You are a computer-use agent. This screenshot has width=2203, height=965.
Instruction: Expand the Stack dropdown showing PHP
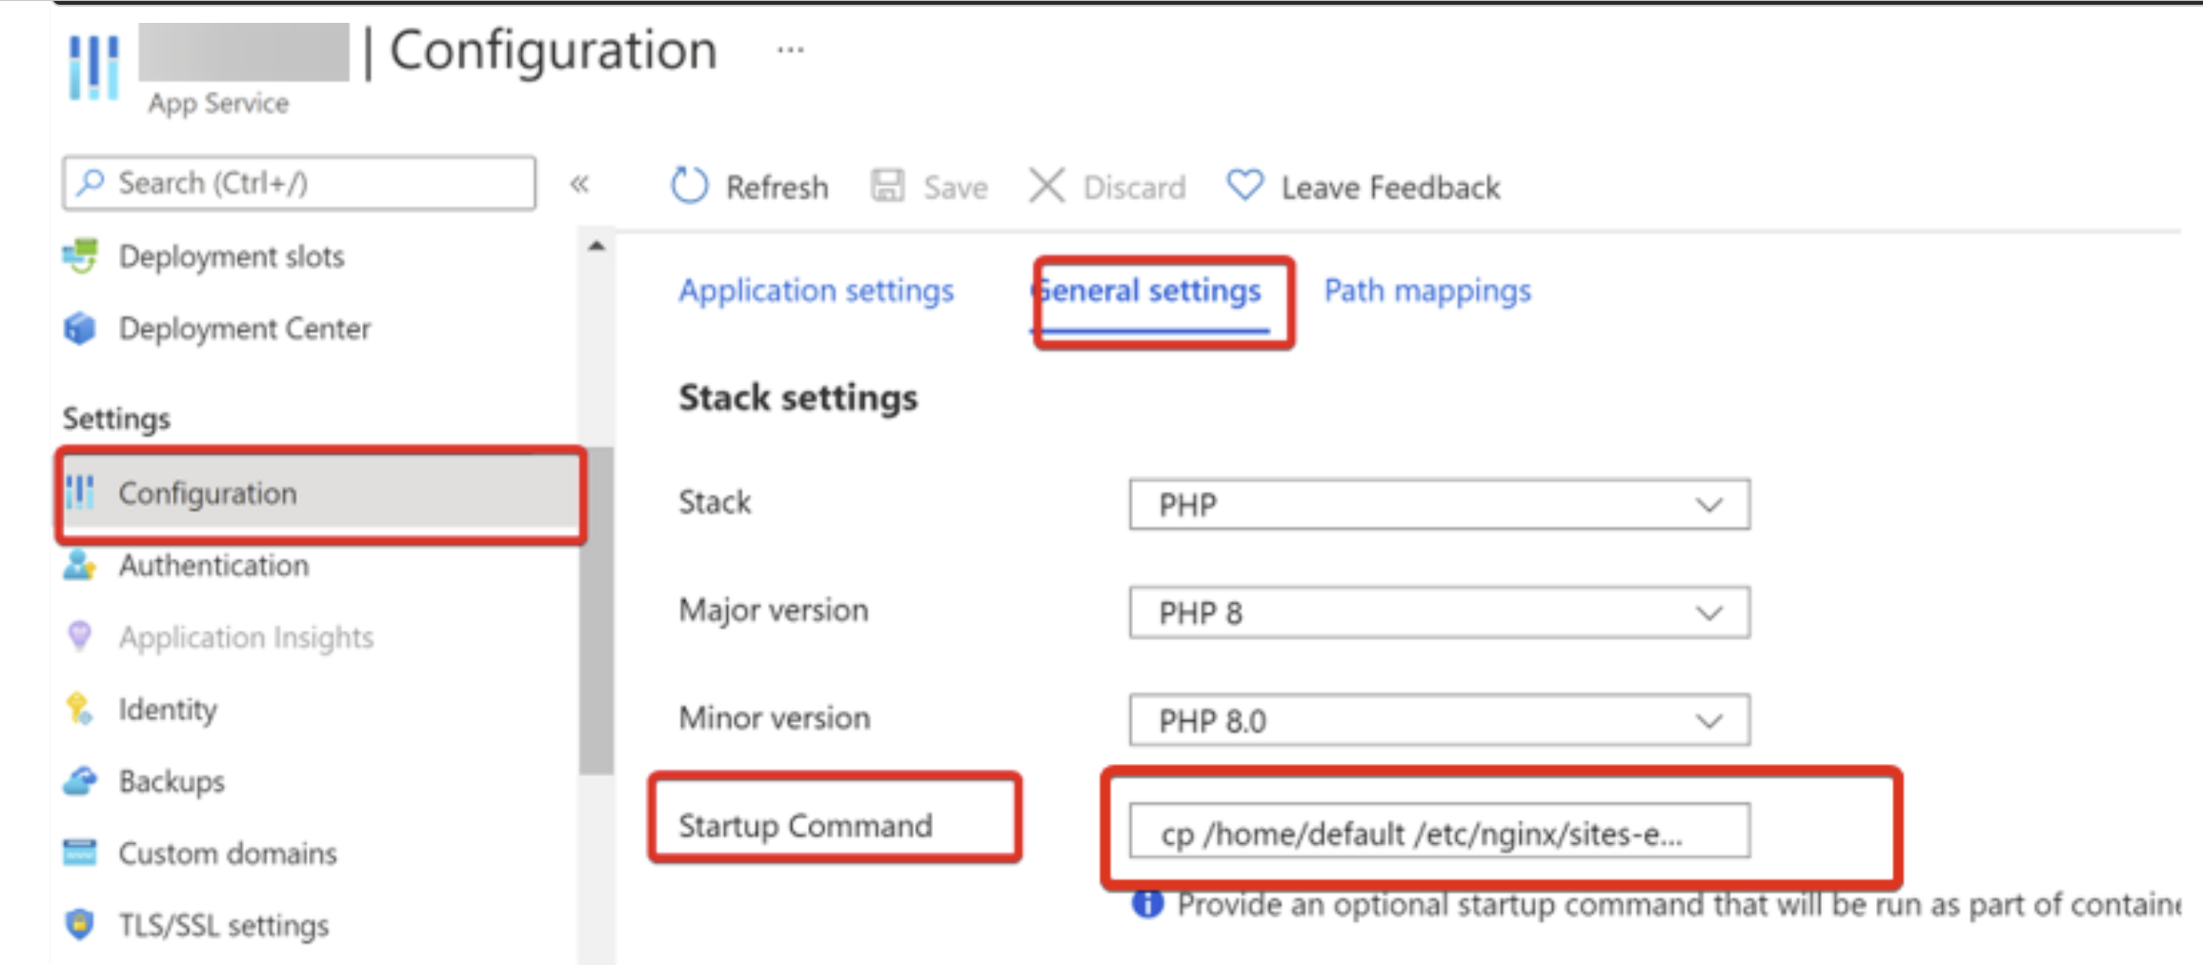(1439, 504)
